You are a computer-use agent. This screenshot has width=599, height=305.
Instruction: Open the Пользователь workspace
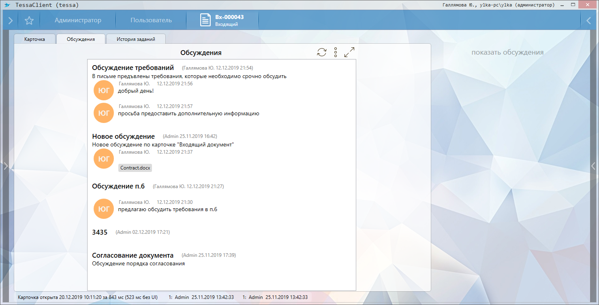(x=151, y=20)
